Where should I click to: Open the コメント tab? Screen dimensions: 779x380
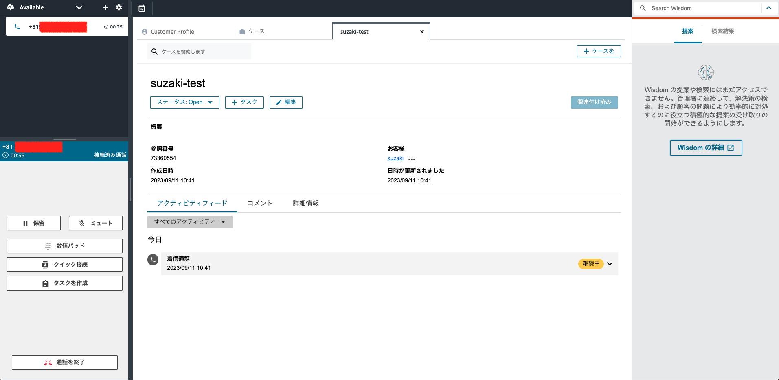[x=259, y=203]
